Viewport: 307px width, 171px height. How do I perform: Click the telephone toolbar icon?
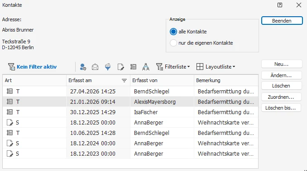point(133,67)
